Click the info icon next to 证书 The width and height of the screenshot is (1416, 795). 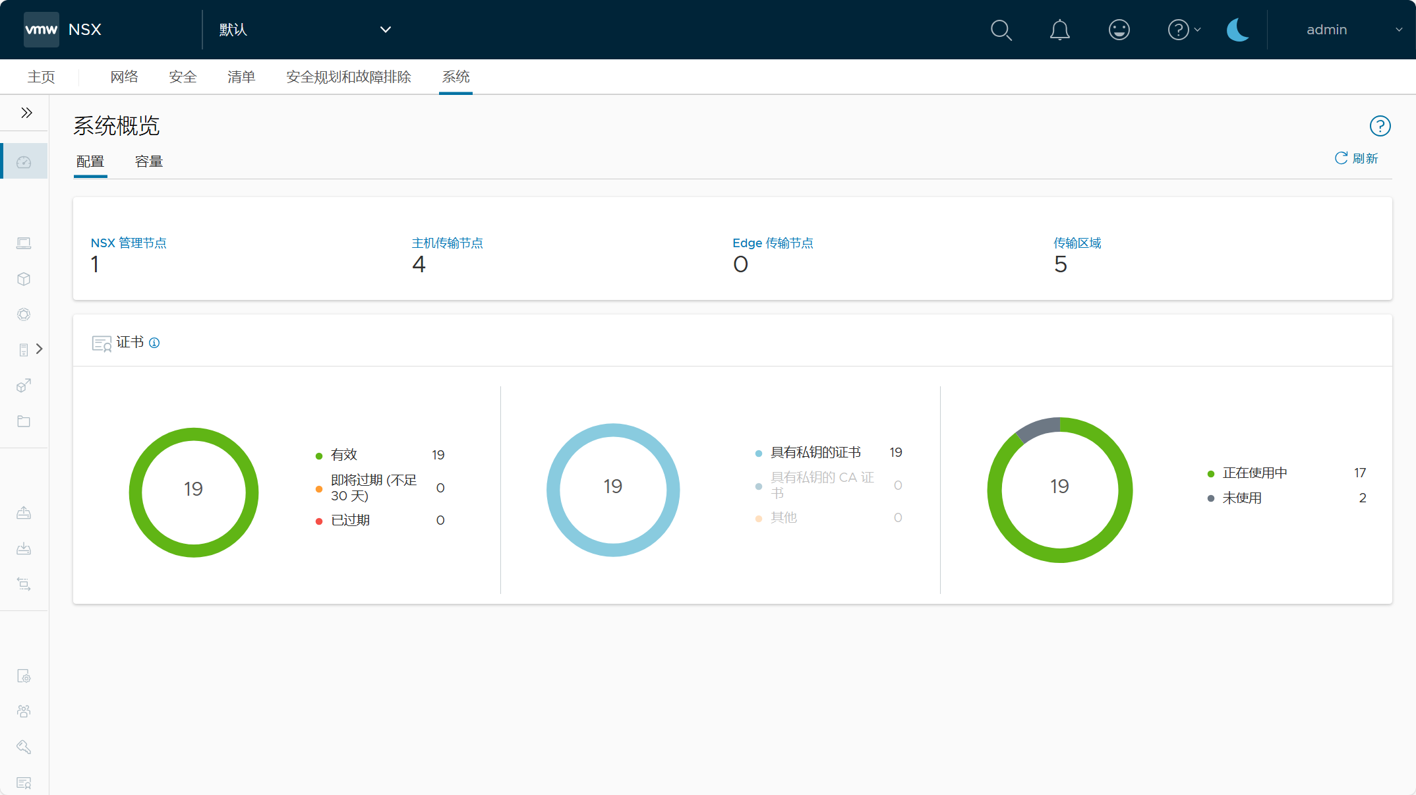[x=154, y=343]
